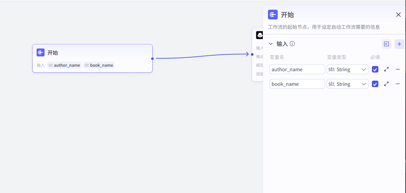Toggle the required checkbox for book_name
406x193 pixels.
pos(375,84)
